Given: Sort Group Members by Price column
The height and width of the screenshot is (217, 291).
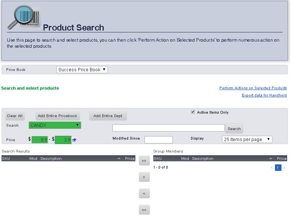Looking at the screenshot, I should click(x=281, y=158).
